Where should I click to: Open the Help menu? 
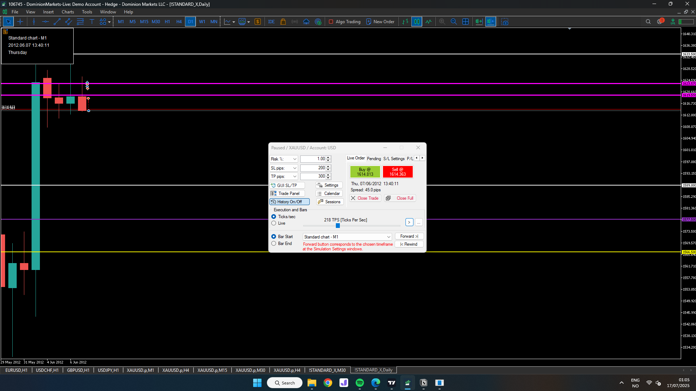pos(128,12)
